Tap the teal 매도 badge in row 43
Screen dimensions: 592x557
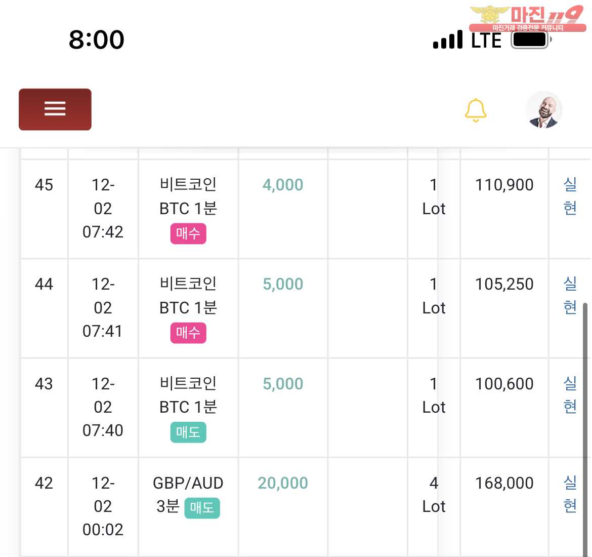(x=188, y=432)
